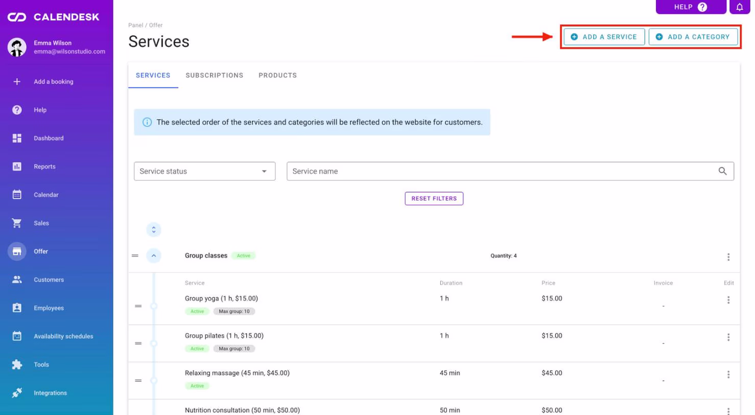The width and height of the screenshot is (755, 415).
Task: Click the Add a Category button
Action: click(693, 37)
